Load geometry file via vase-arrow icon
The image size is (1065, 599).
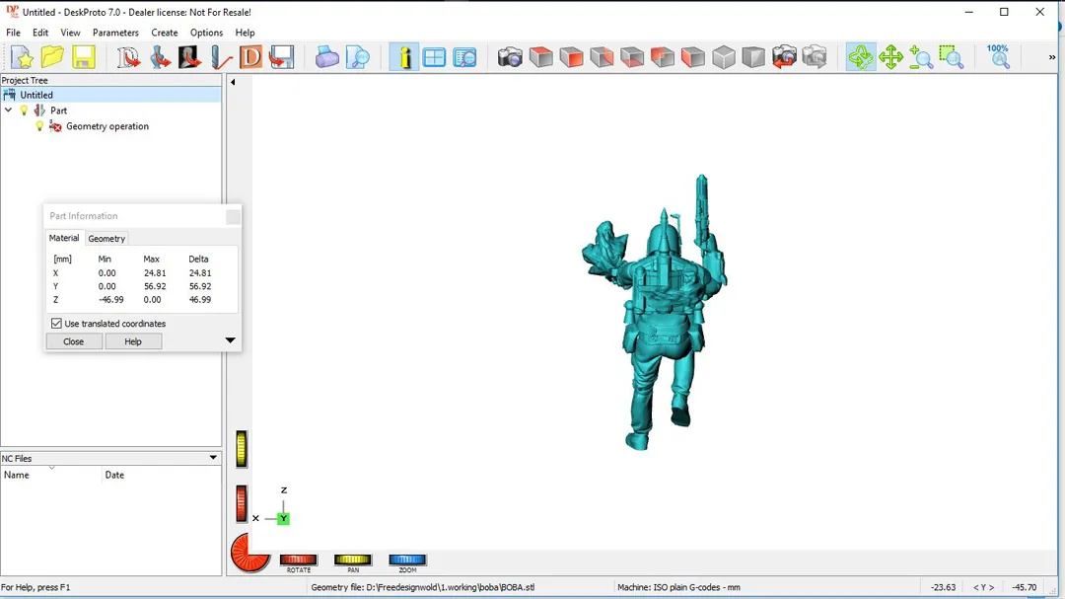click(x=160, y=58)
